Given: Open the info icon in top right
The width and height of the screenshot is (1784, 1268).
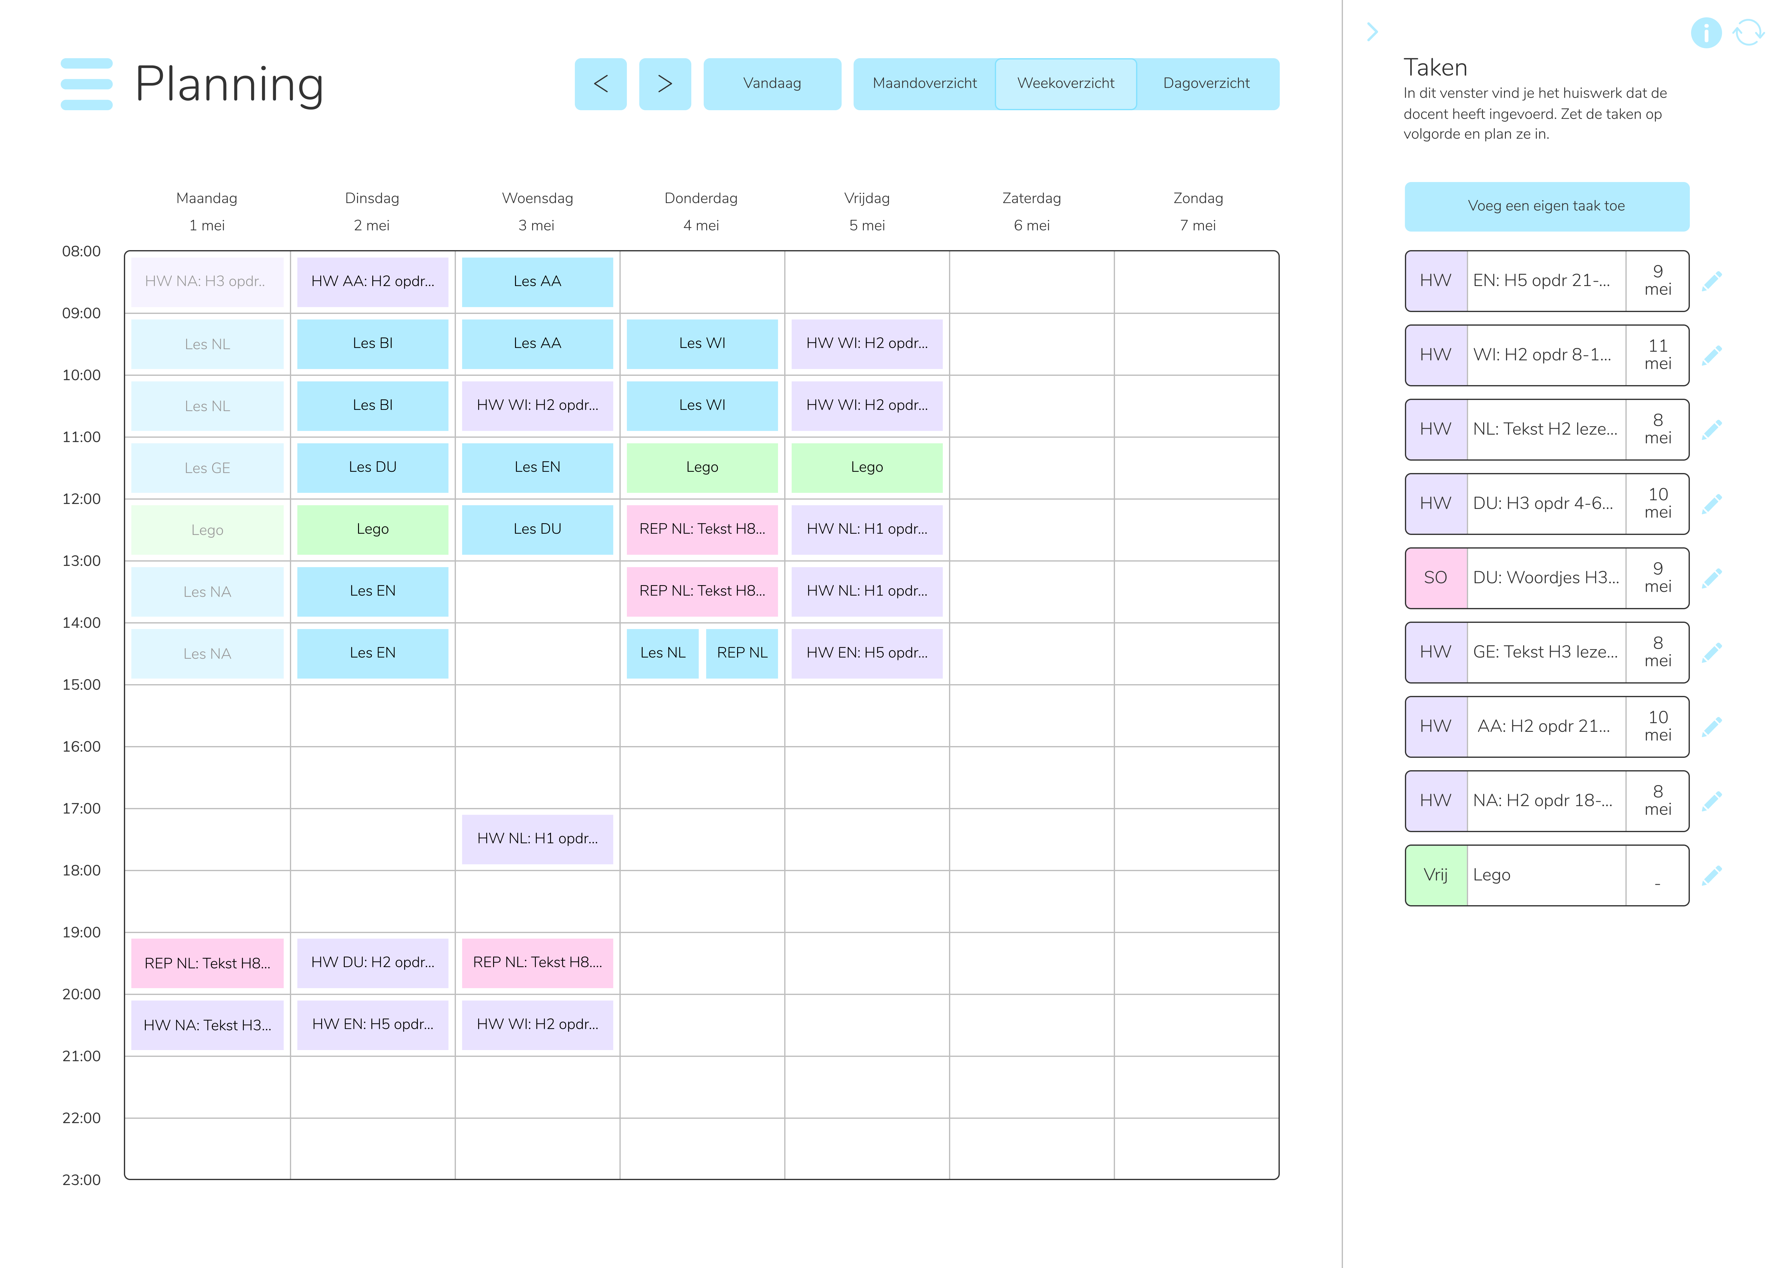Looking at the screenshot, I should (1706, 33).
